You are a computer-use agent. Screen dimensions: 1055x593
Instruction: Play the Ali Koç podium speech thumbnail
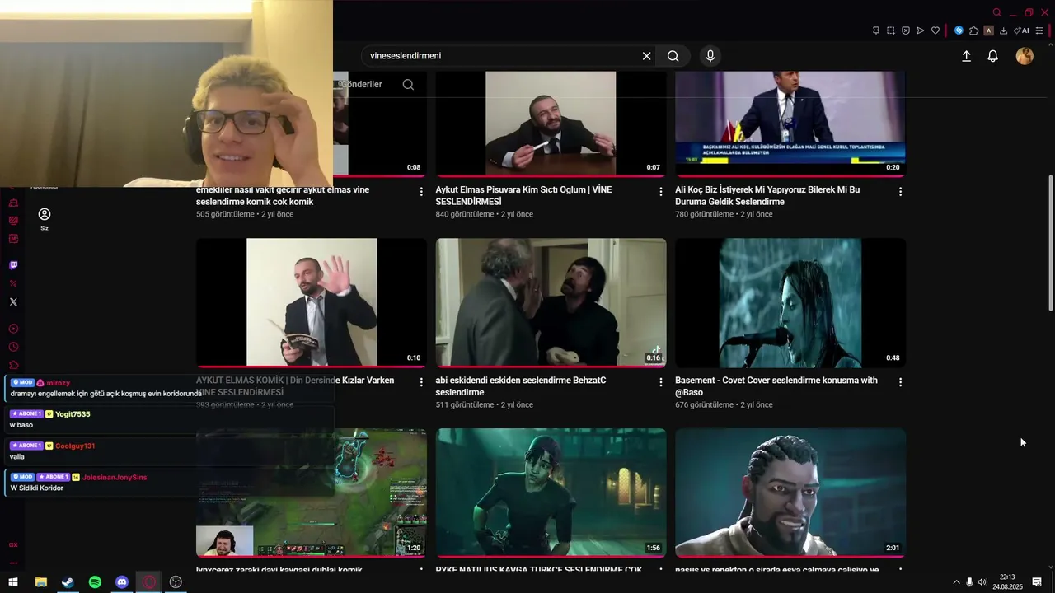790,124
